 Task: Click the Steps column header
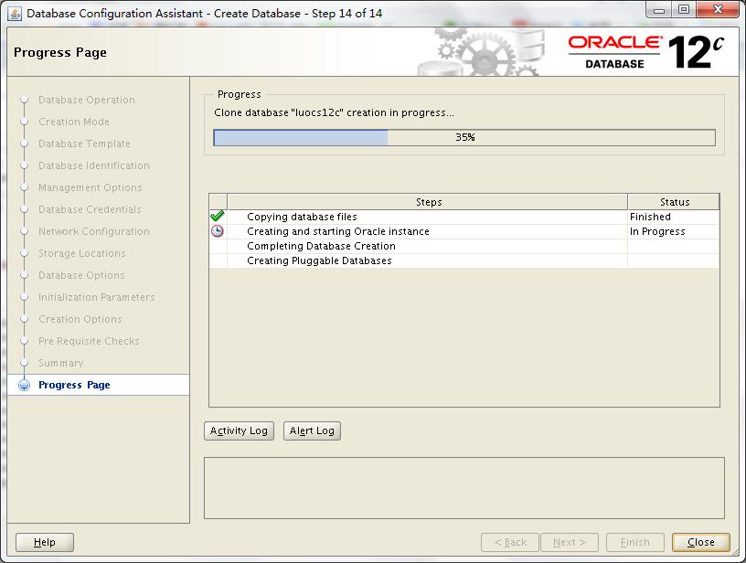[x=428, y=202]
